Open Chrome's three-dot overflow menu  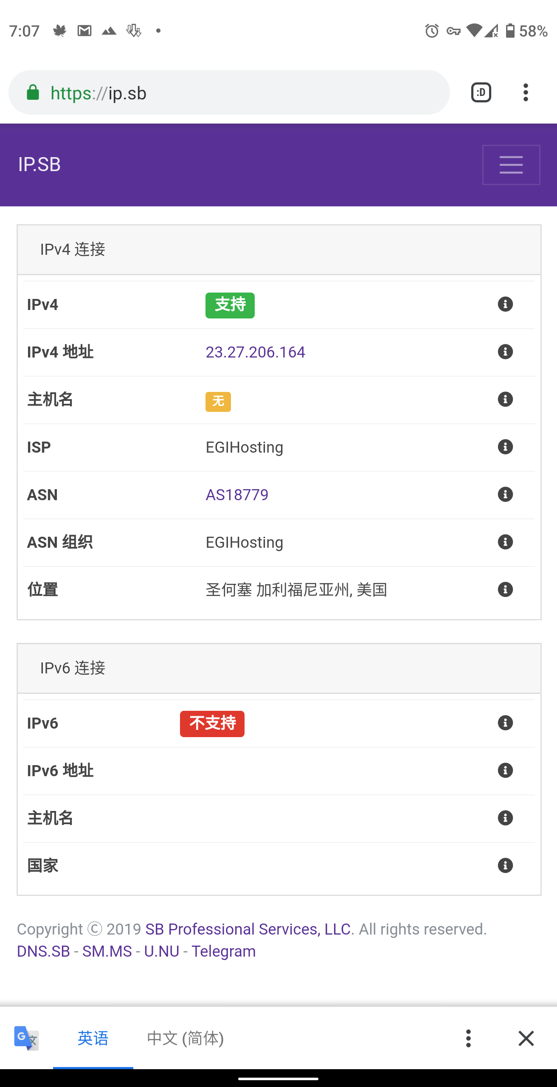click(526, 93)
